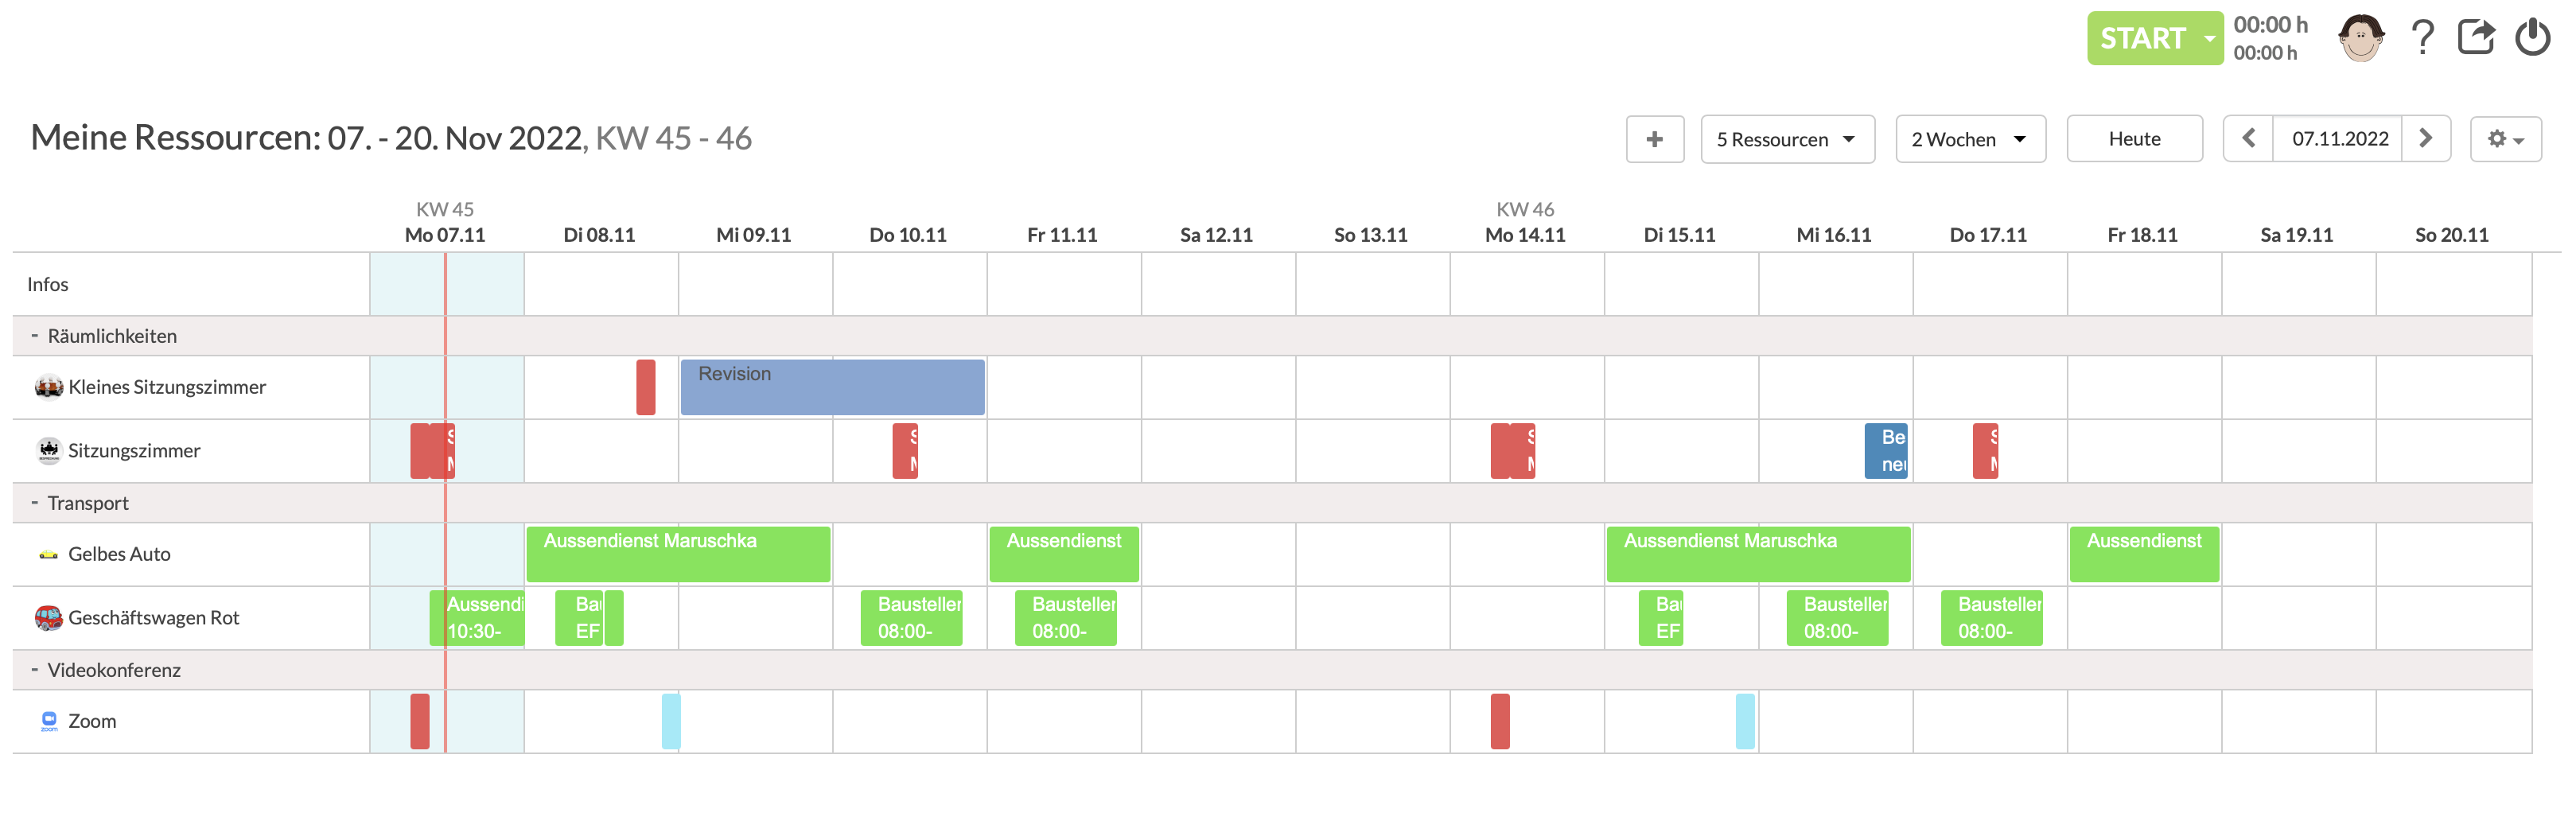
Task: Click the help question mark icon
Action: pyautogui.click(x=2422, y=38)
